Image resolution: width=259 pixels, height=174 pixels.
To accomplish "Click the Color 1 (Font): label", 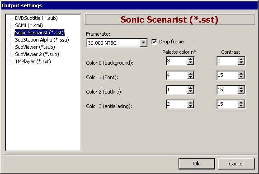I will pyautogui.click(x=102, y=77).
